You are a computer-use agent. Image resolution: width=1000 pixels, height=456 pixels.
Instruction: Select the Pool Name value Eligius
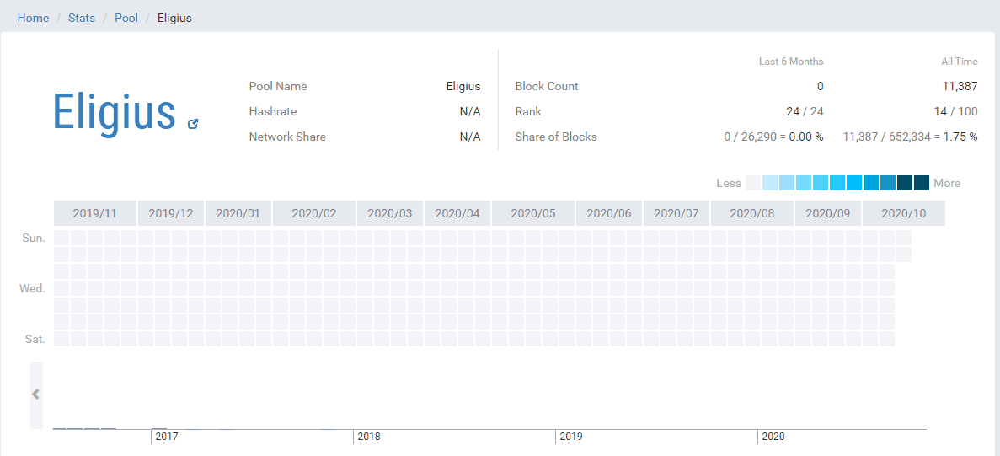click(x=463, y=86)
